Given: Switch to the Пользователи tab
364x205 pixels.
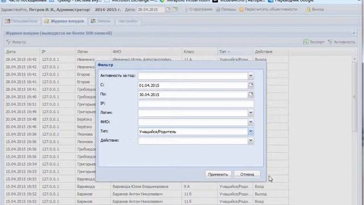Looking at the screenshot, I should pyautogui.click(x=22, y=21).
